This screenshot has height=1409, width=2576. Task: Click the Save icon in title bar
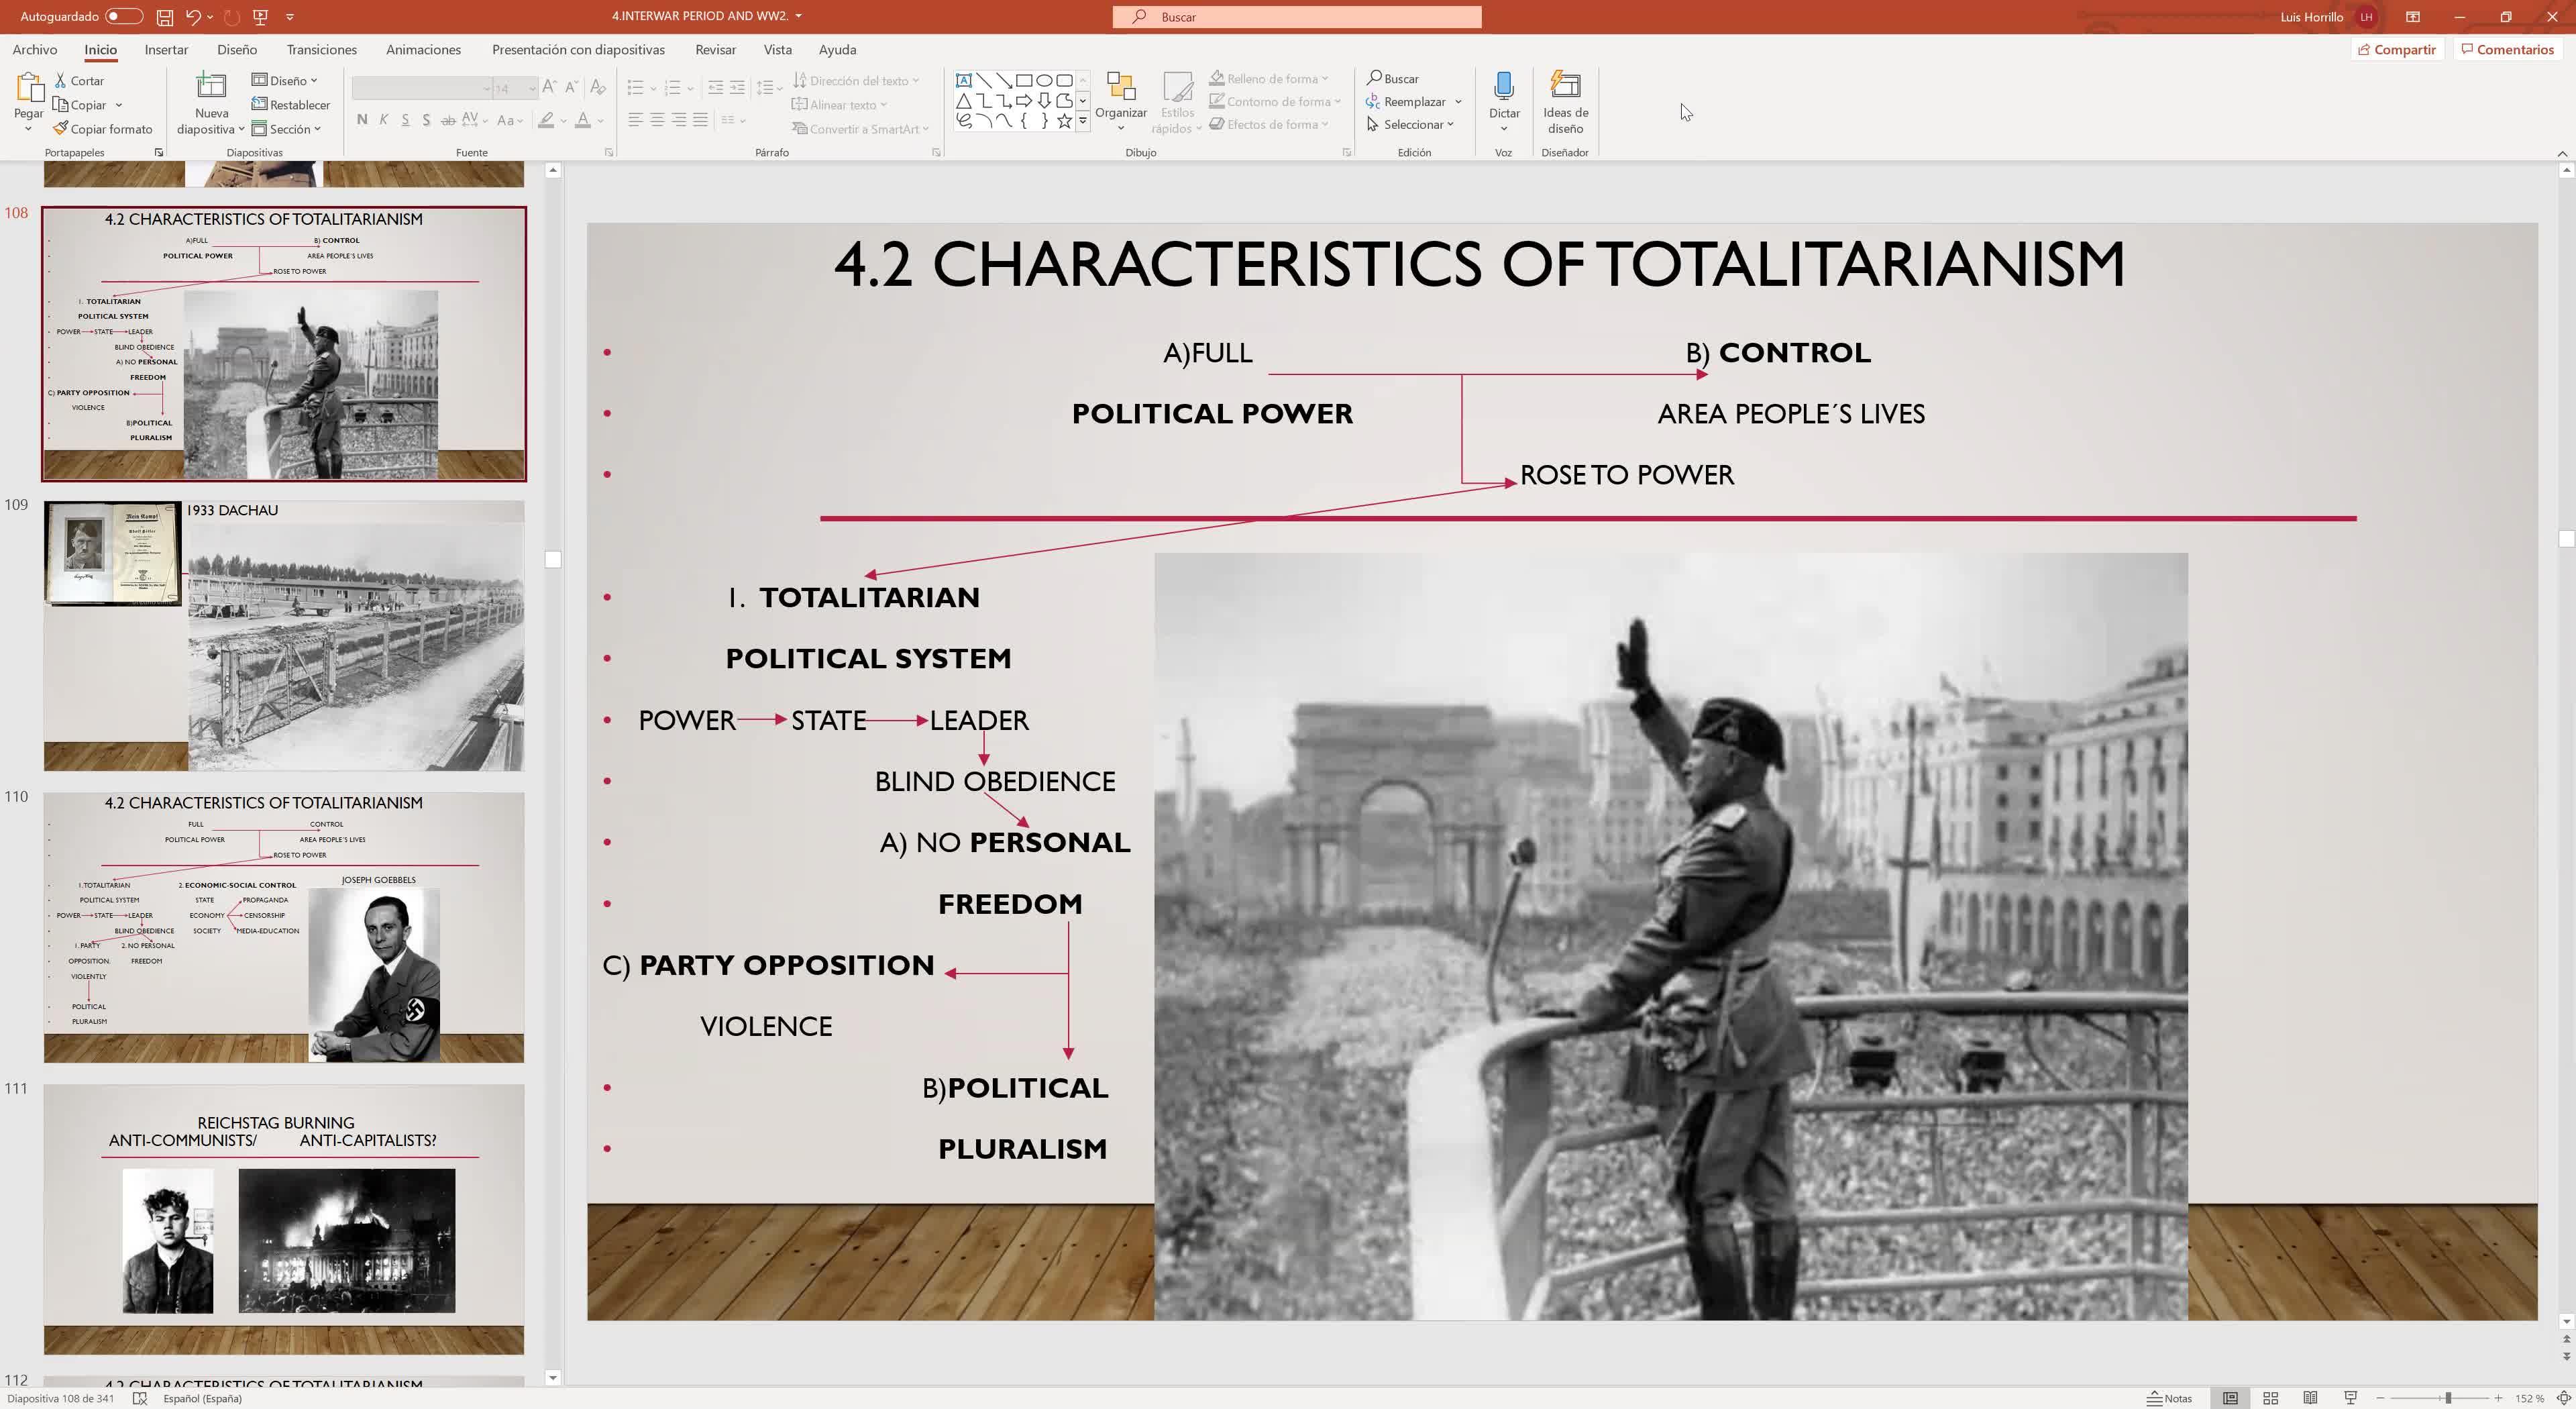[x=165, y=16]
